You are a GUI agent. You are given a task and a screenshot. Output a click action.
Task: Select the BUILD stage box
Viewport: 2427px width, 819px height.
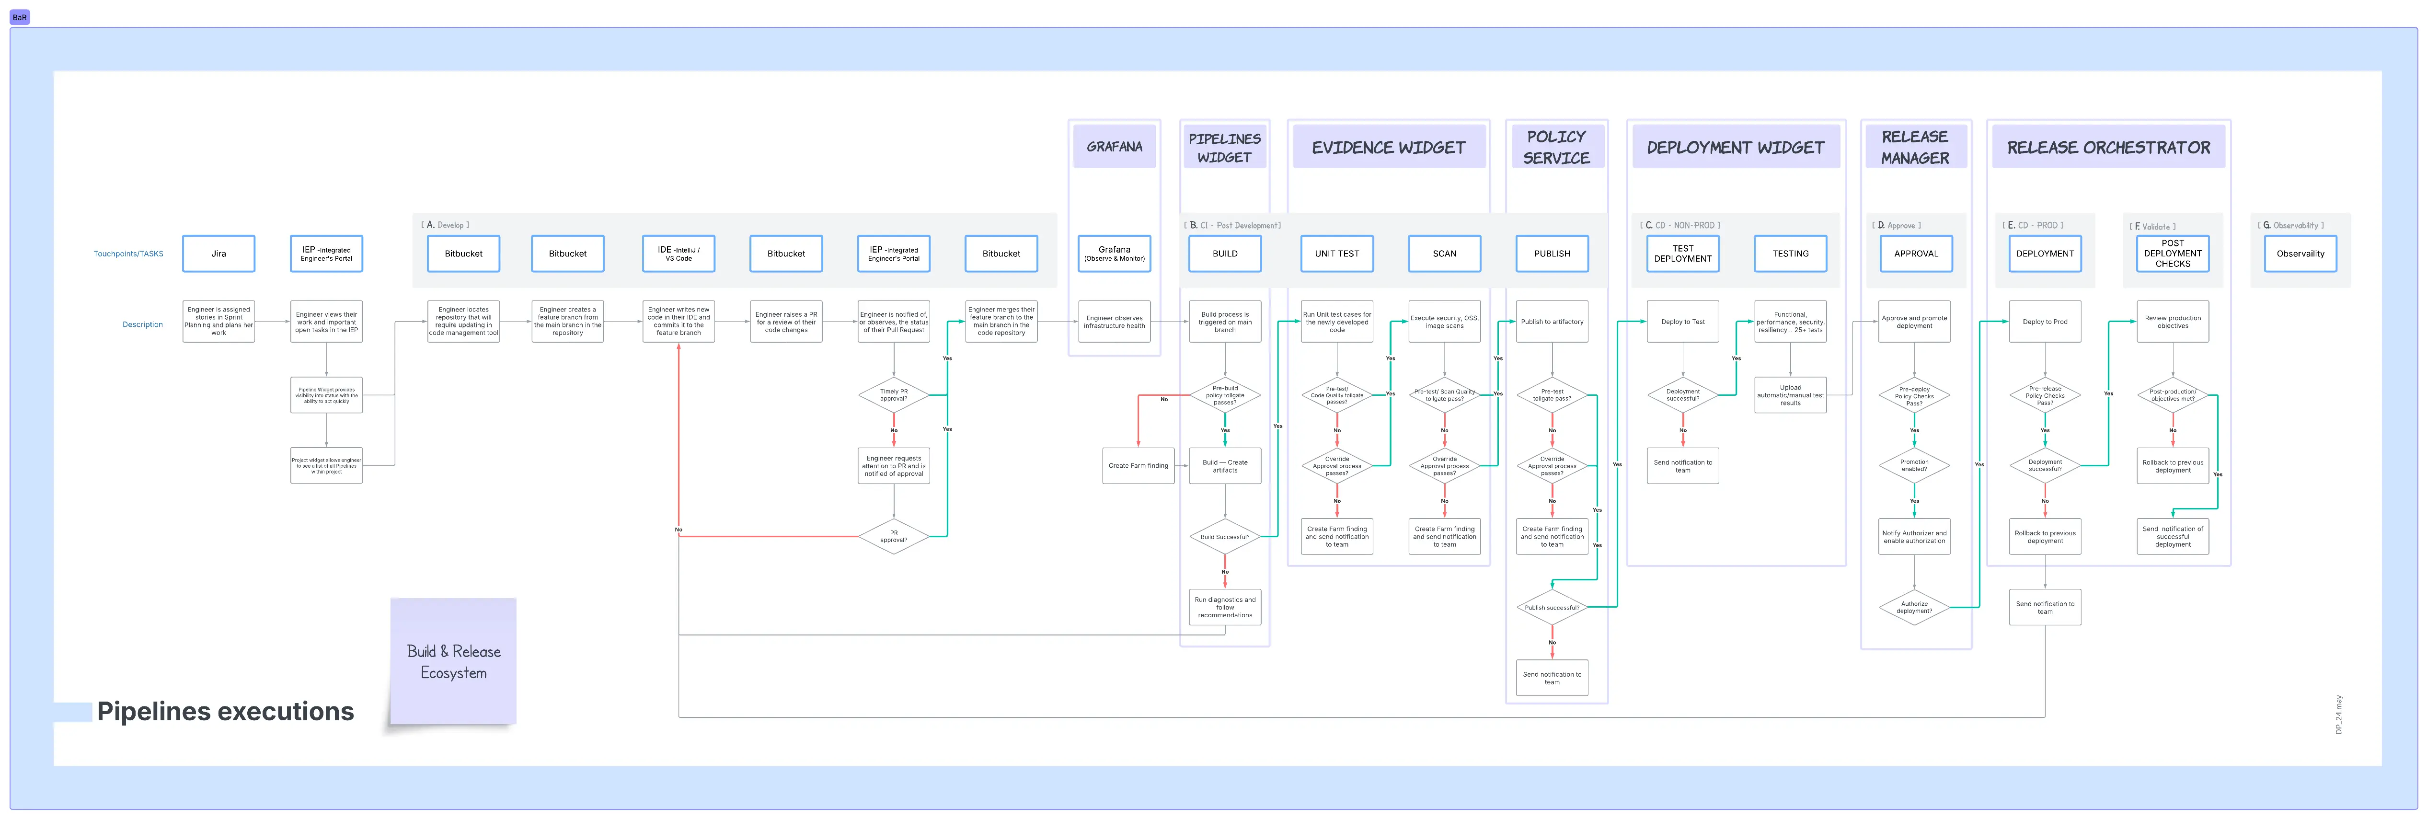coord(1225,254)
